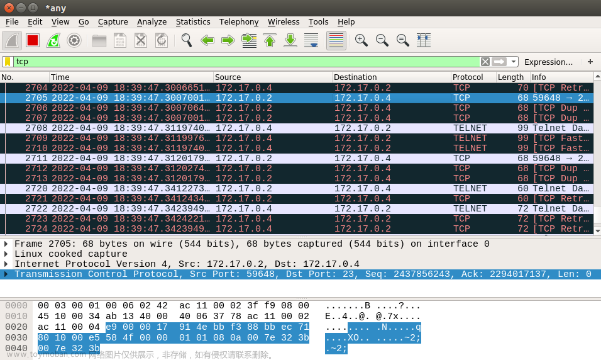Click the start capture shark fin icon
The width and height of the screenshot is (601, 360).
pyautogui.click(x=12, y=40)
